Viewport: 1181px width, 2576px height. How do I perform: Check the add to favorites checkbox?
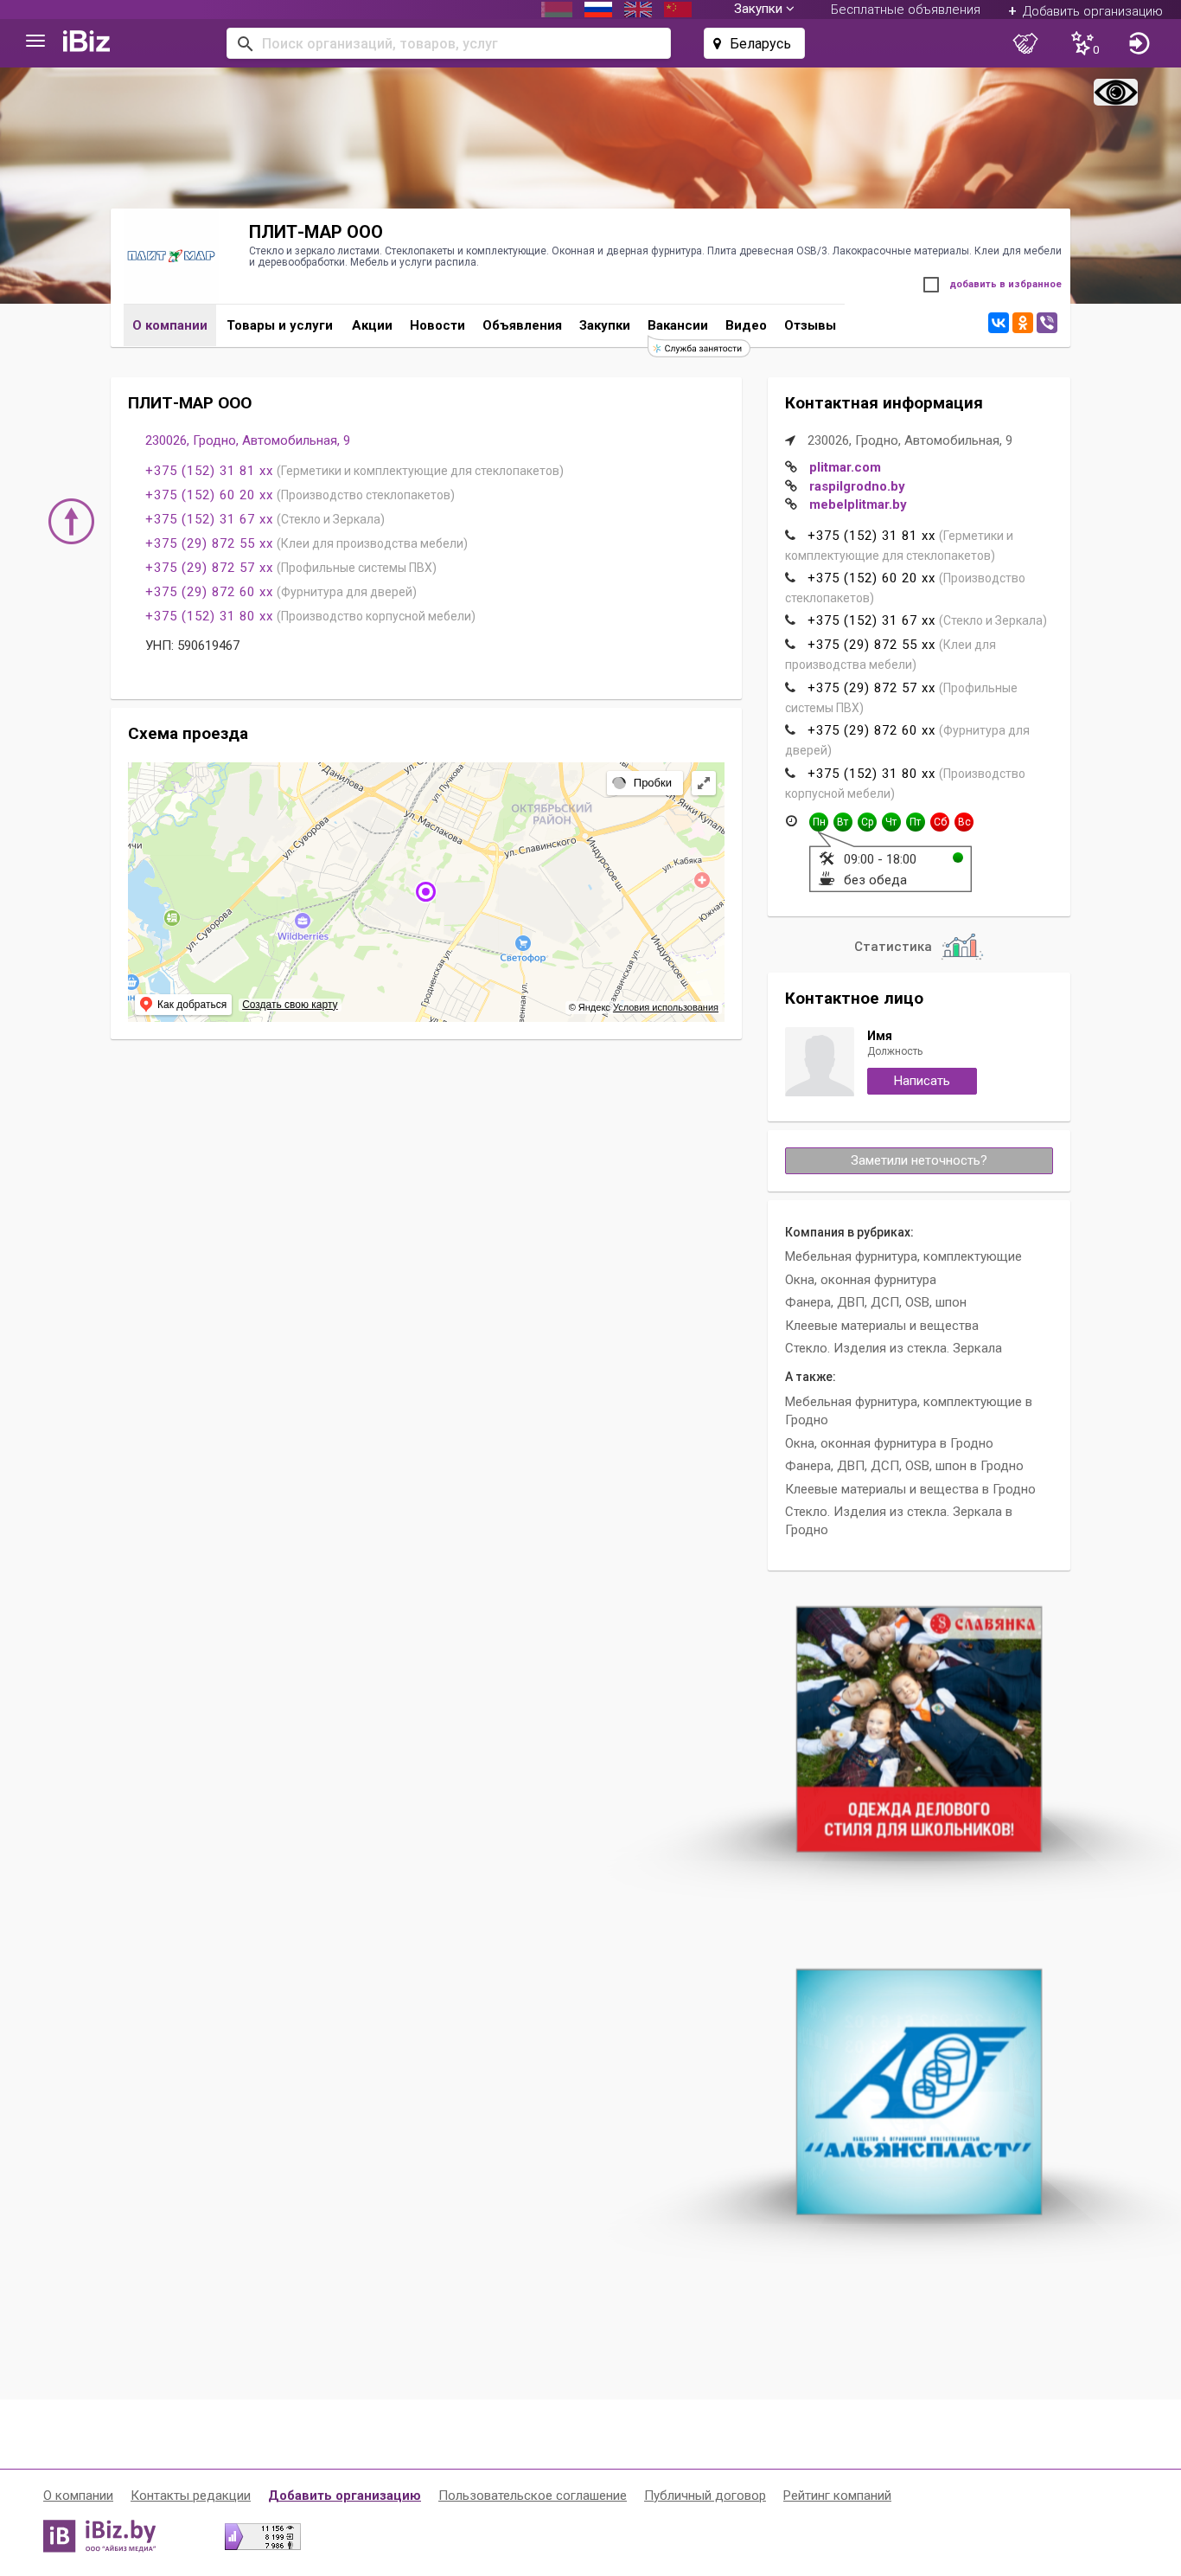tap(931, 285)
